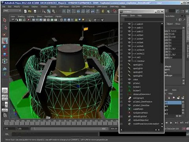This screenshot has height=142, width=189.
Task: Activate the Rotate tool sphere icon
Action: (5, 47)
